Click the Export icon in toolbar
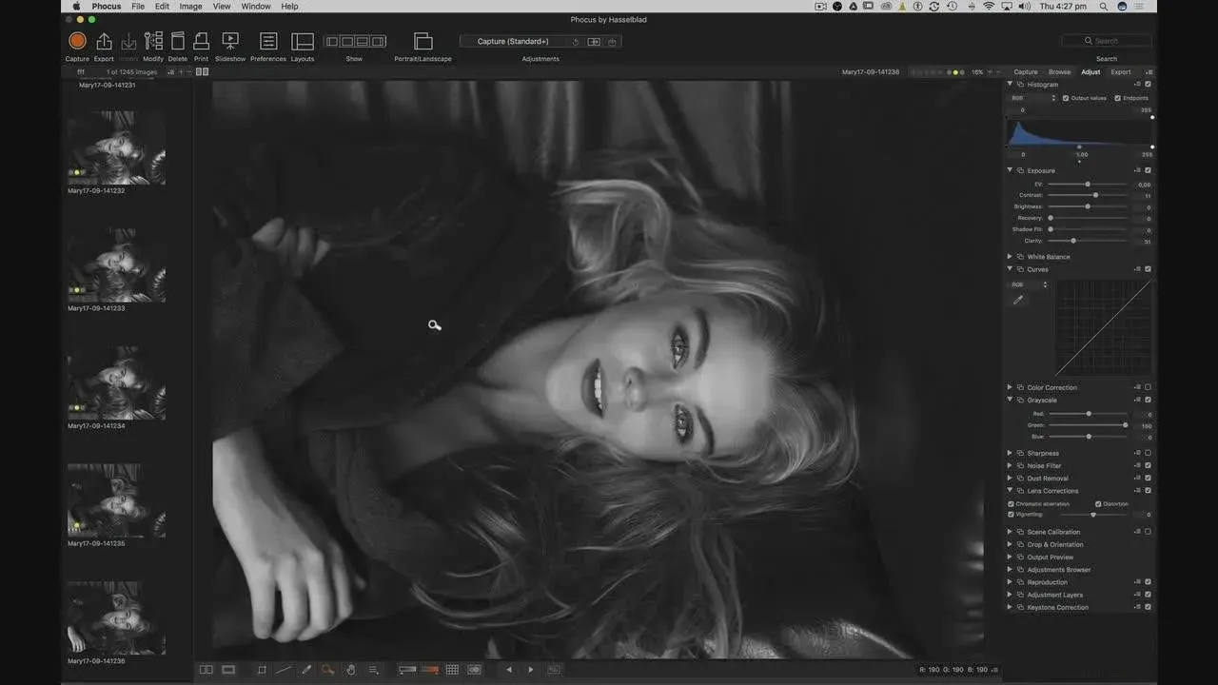The height and width of the screenshot is (685, 1218). (104, 41)
